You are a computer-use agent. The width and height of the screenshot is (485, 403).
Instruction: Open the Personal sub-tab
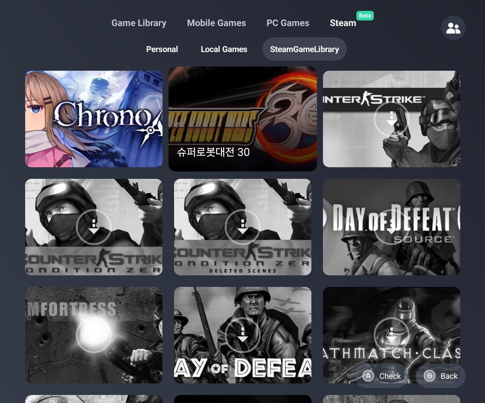(x=162, y=49)
